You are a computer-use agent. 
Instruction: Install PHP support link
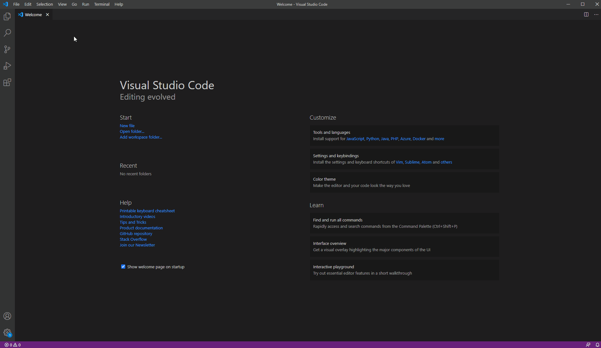[x=394, y=139]
